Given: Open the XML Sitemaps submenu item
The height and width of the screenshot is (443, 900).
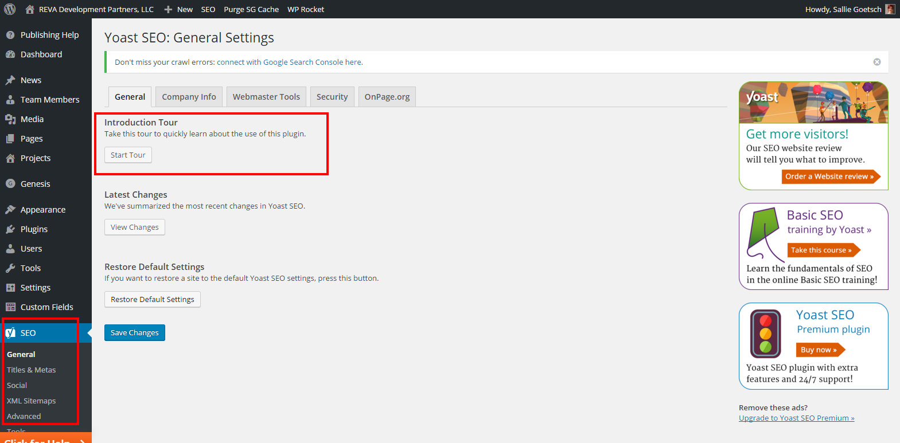Looking at the screenshot, I should (32, 401).
